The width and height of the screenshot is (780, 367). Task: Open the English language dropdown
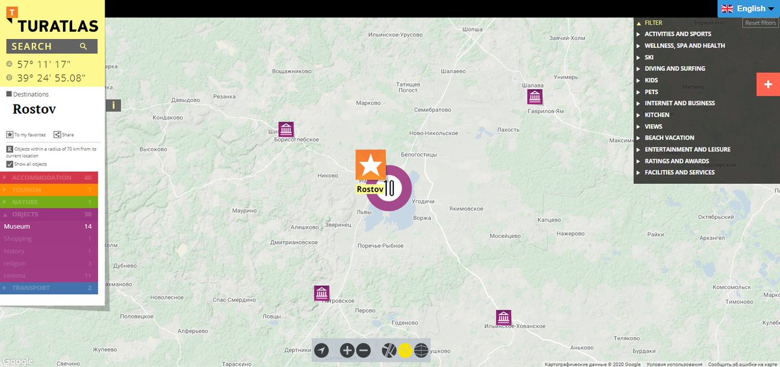tap(749, 8)
